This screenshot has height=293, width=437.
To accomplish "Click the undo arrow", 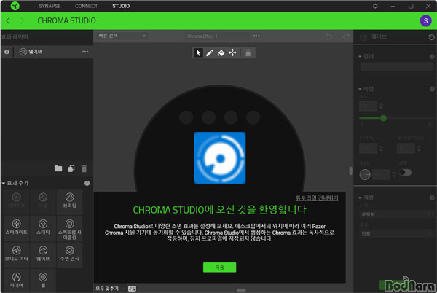I will click(329, 36).
